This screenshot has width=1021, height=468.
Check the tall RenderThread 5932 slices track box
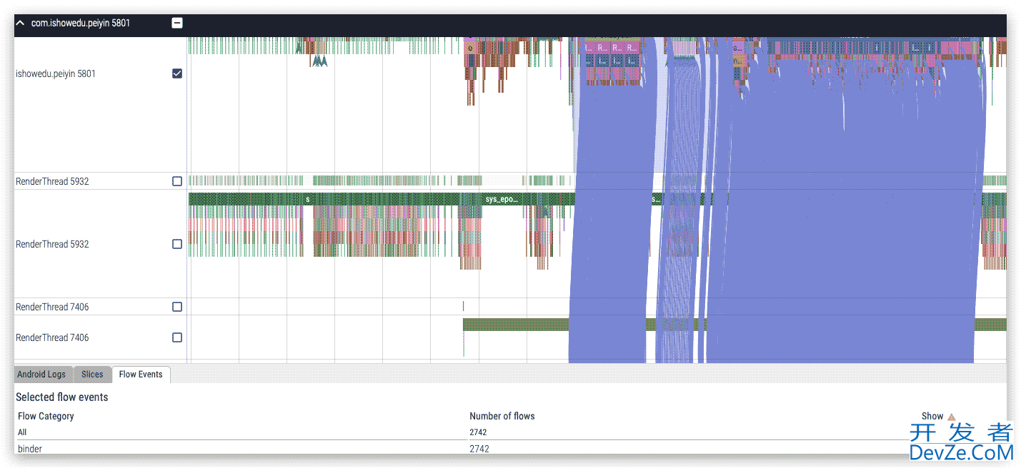[177, 244]
